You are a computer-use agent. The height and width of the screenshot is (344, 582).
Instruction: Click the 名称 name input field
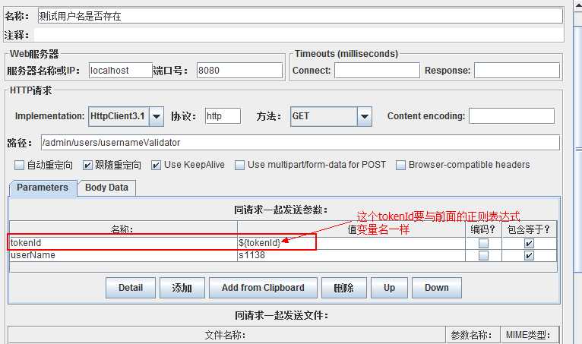(300, 16)
